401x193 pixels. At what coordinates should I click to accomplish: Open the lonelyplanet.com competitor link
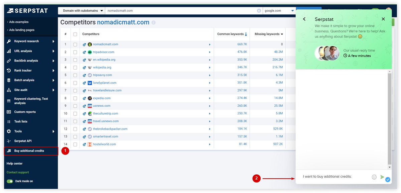click(x=104, y=83)
